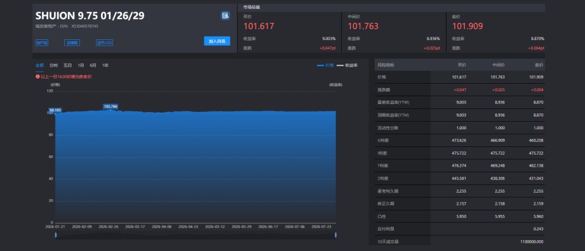585x251 pixels.
Task: Click convexity bid value 5.950
Action: 461,216
